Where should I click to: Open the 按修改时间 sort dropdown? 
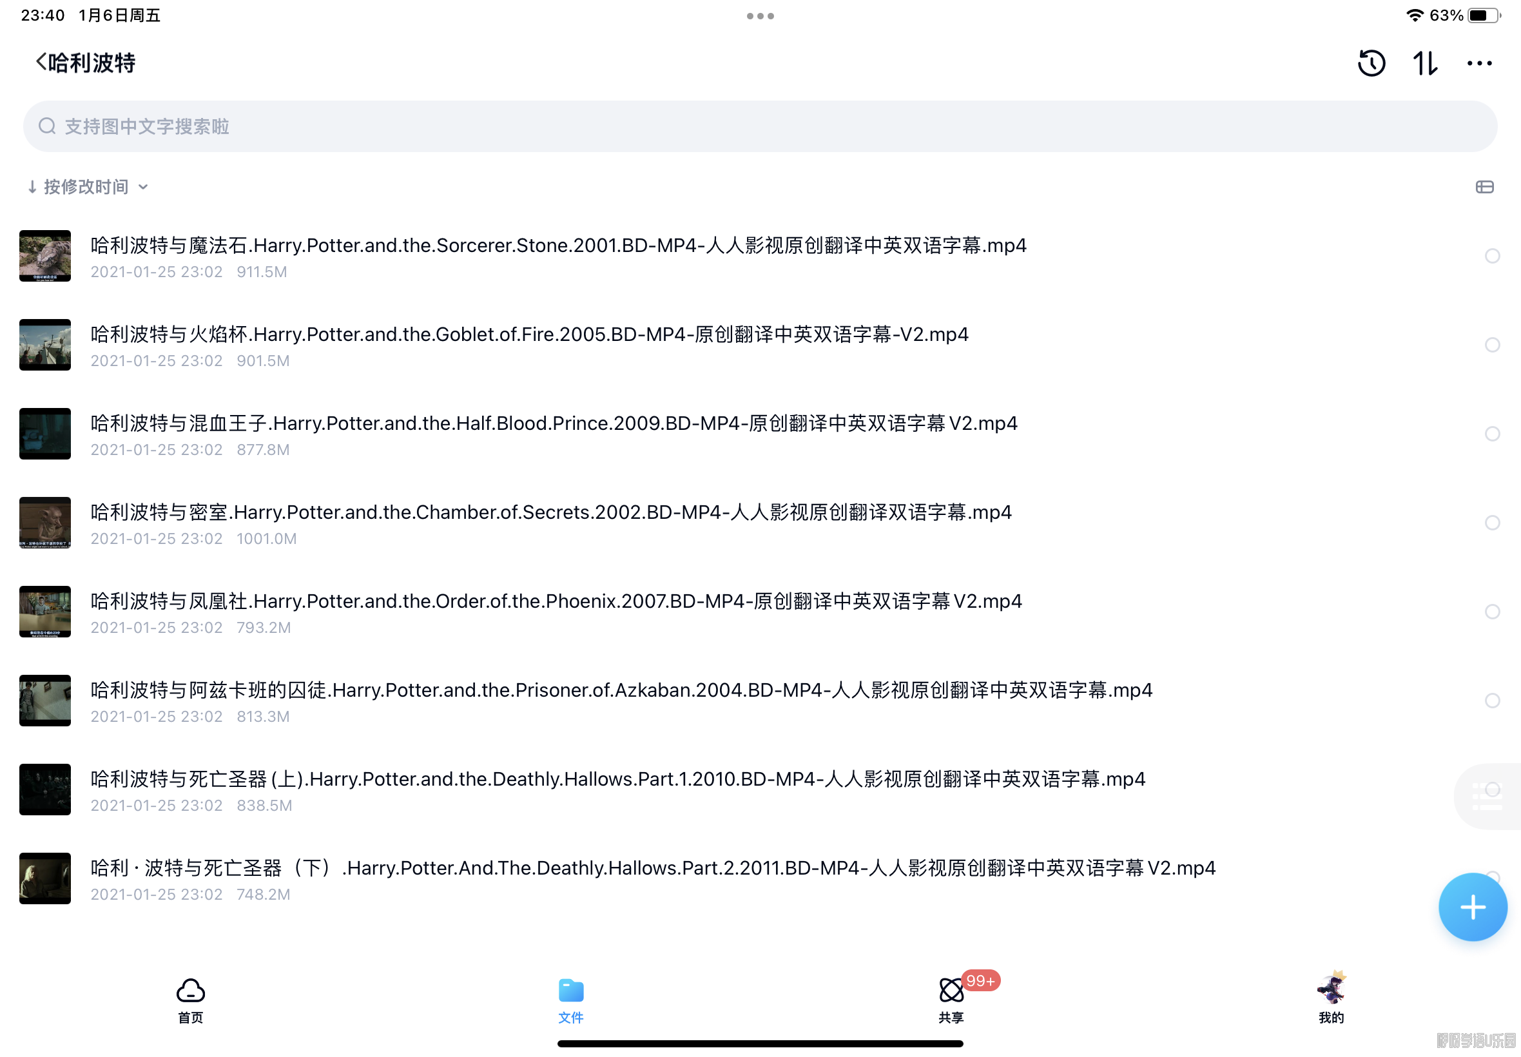88,187
